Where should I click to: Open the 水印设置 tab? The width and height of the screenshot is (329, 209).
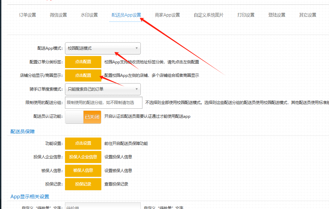89,15
